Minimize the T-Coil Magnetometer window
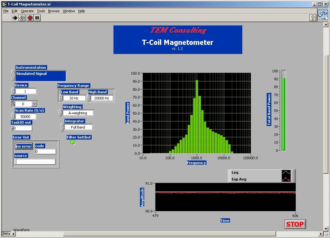Image resolution: width=330 pixels, height=238 pixels. (315, 4)
